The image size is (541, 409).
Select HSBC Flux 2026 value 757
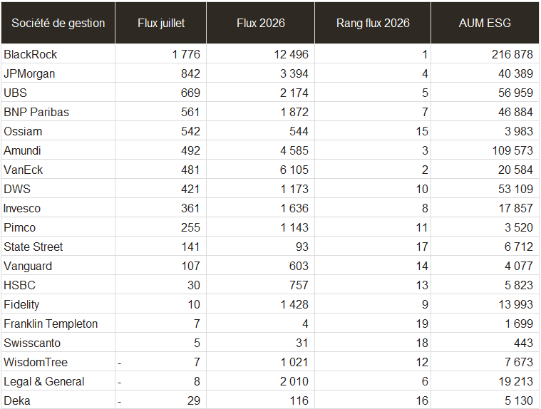299,286
